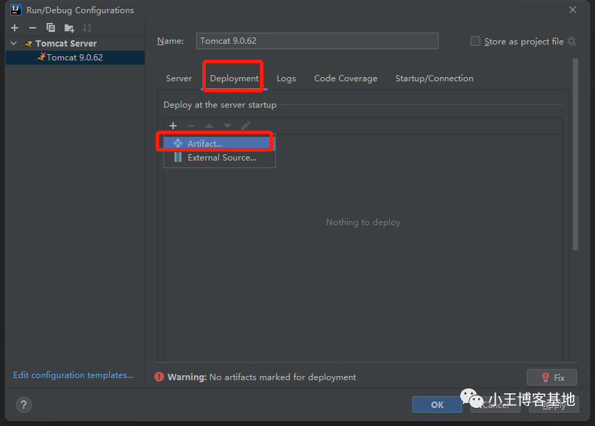Add a new run configuration
This screenshot has height=426, width=595.
15,28
